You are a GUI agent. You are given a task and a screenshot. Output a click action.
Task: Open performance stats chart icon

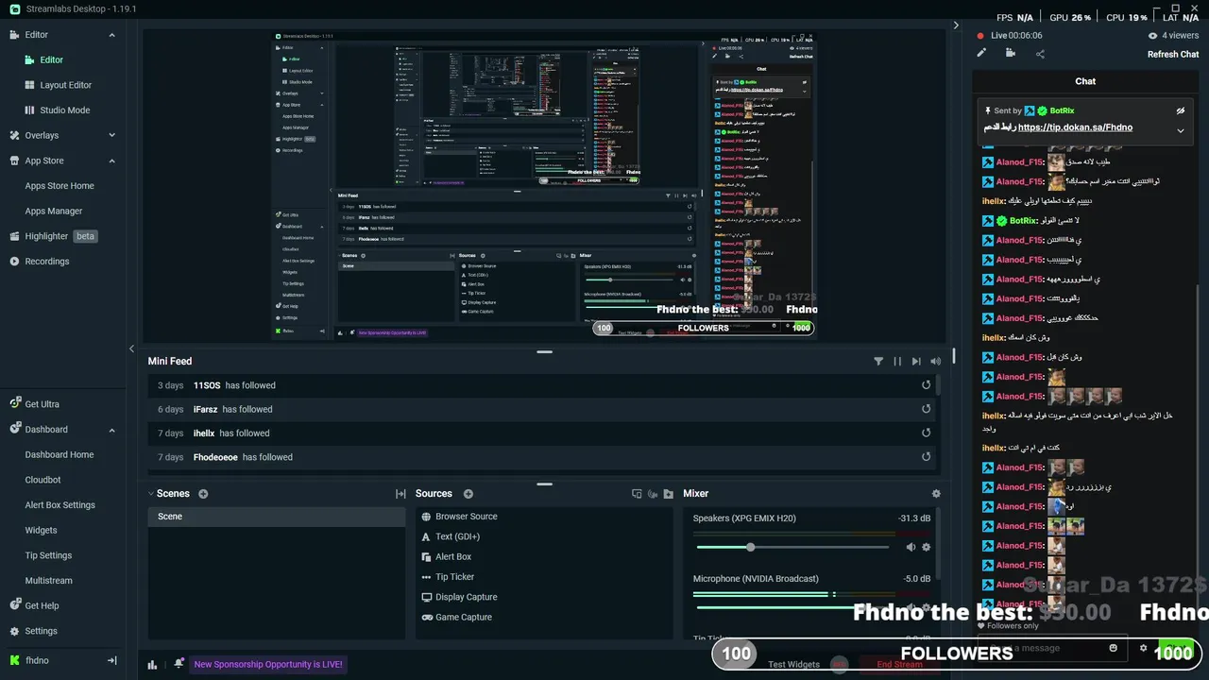152,665
